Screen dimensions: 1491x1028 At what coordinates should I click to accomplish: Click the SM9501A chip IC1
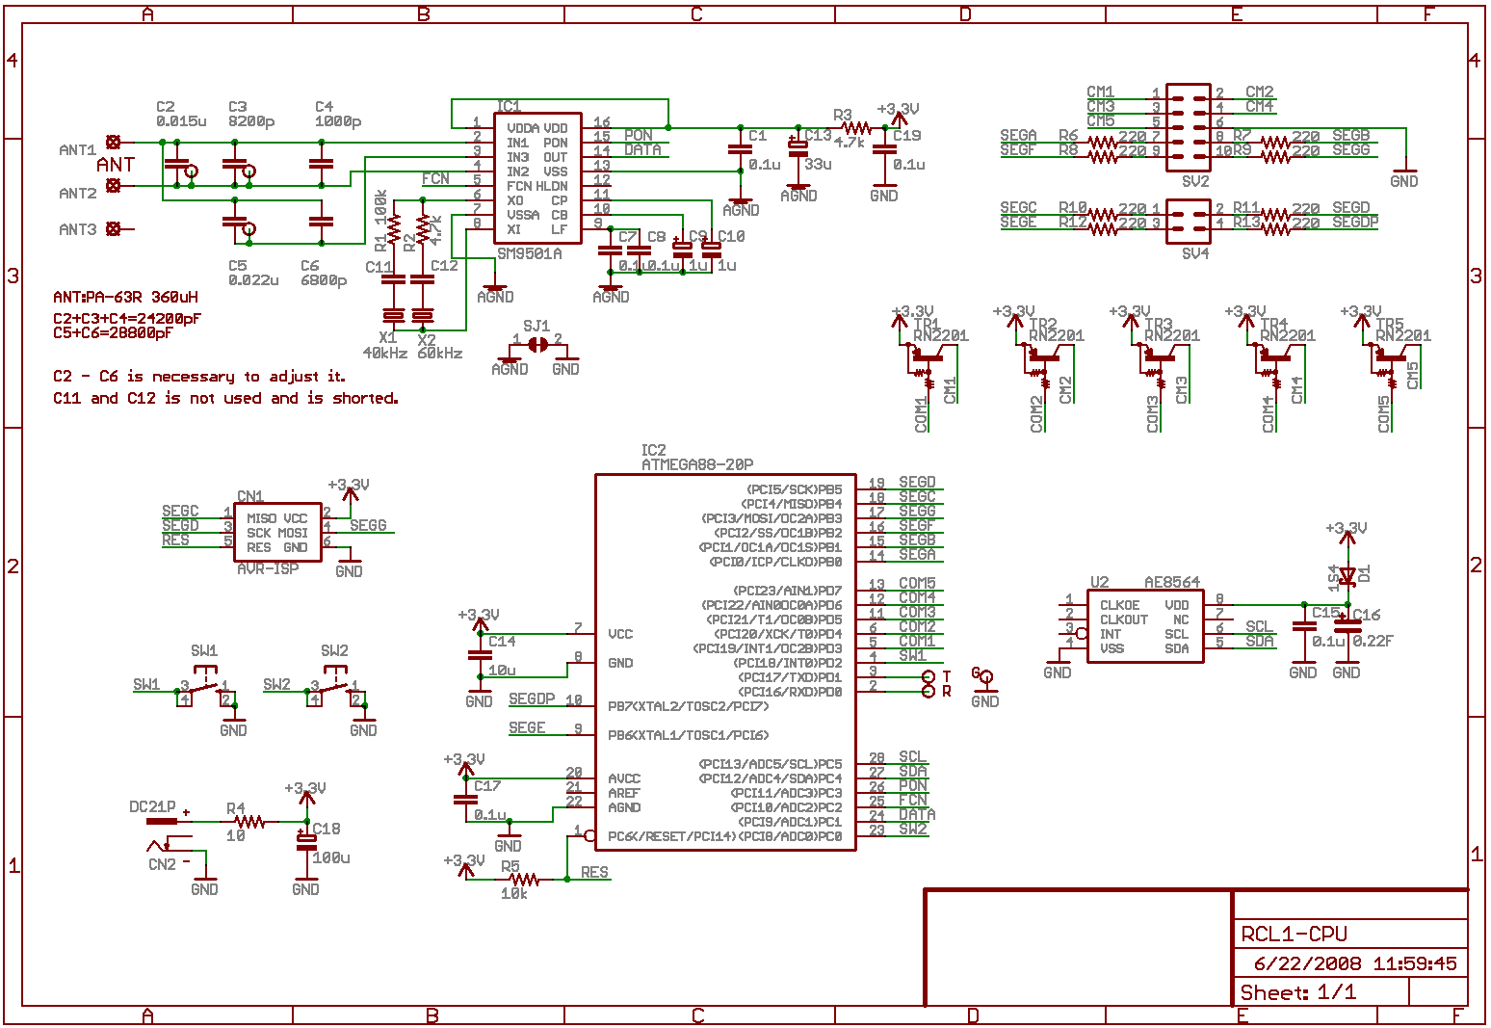(x=536, y=178)
